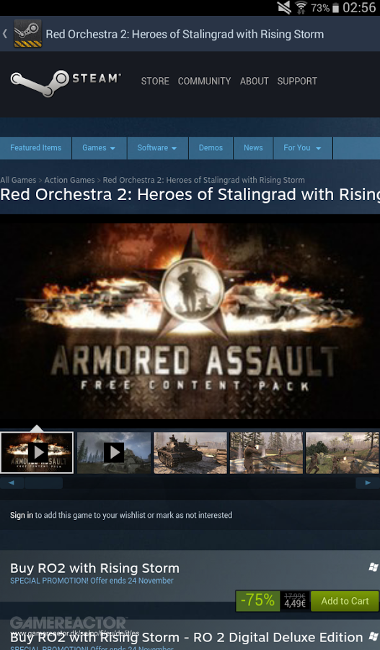
Task: Tap the Wi-Fi icon in the status bar
Action: click(x=301, y=7)
